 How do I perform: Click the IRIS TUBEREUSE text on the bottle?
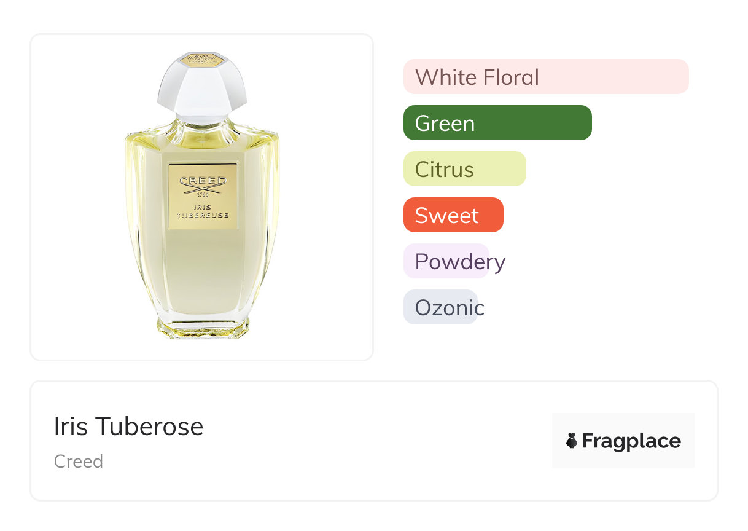(203, 211)
